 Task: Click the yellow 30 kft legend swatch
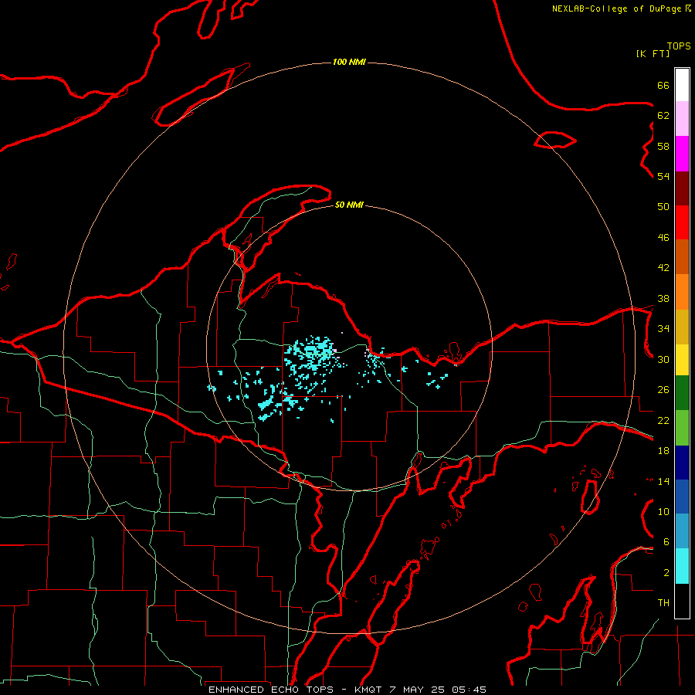coord(682,360)
